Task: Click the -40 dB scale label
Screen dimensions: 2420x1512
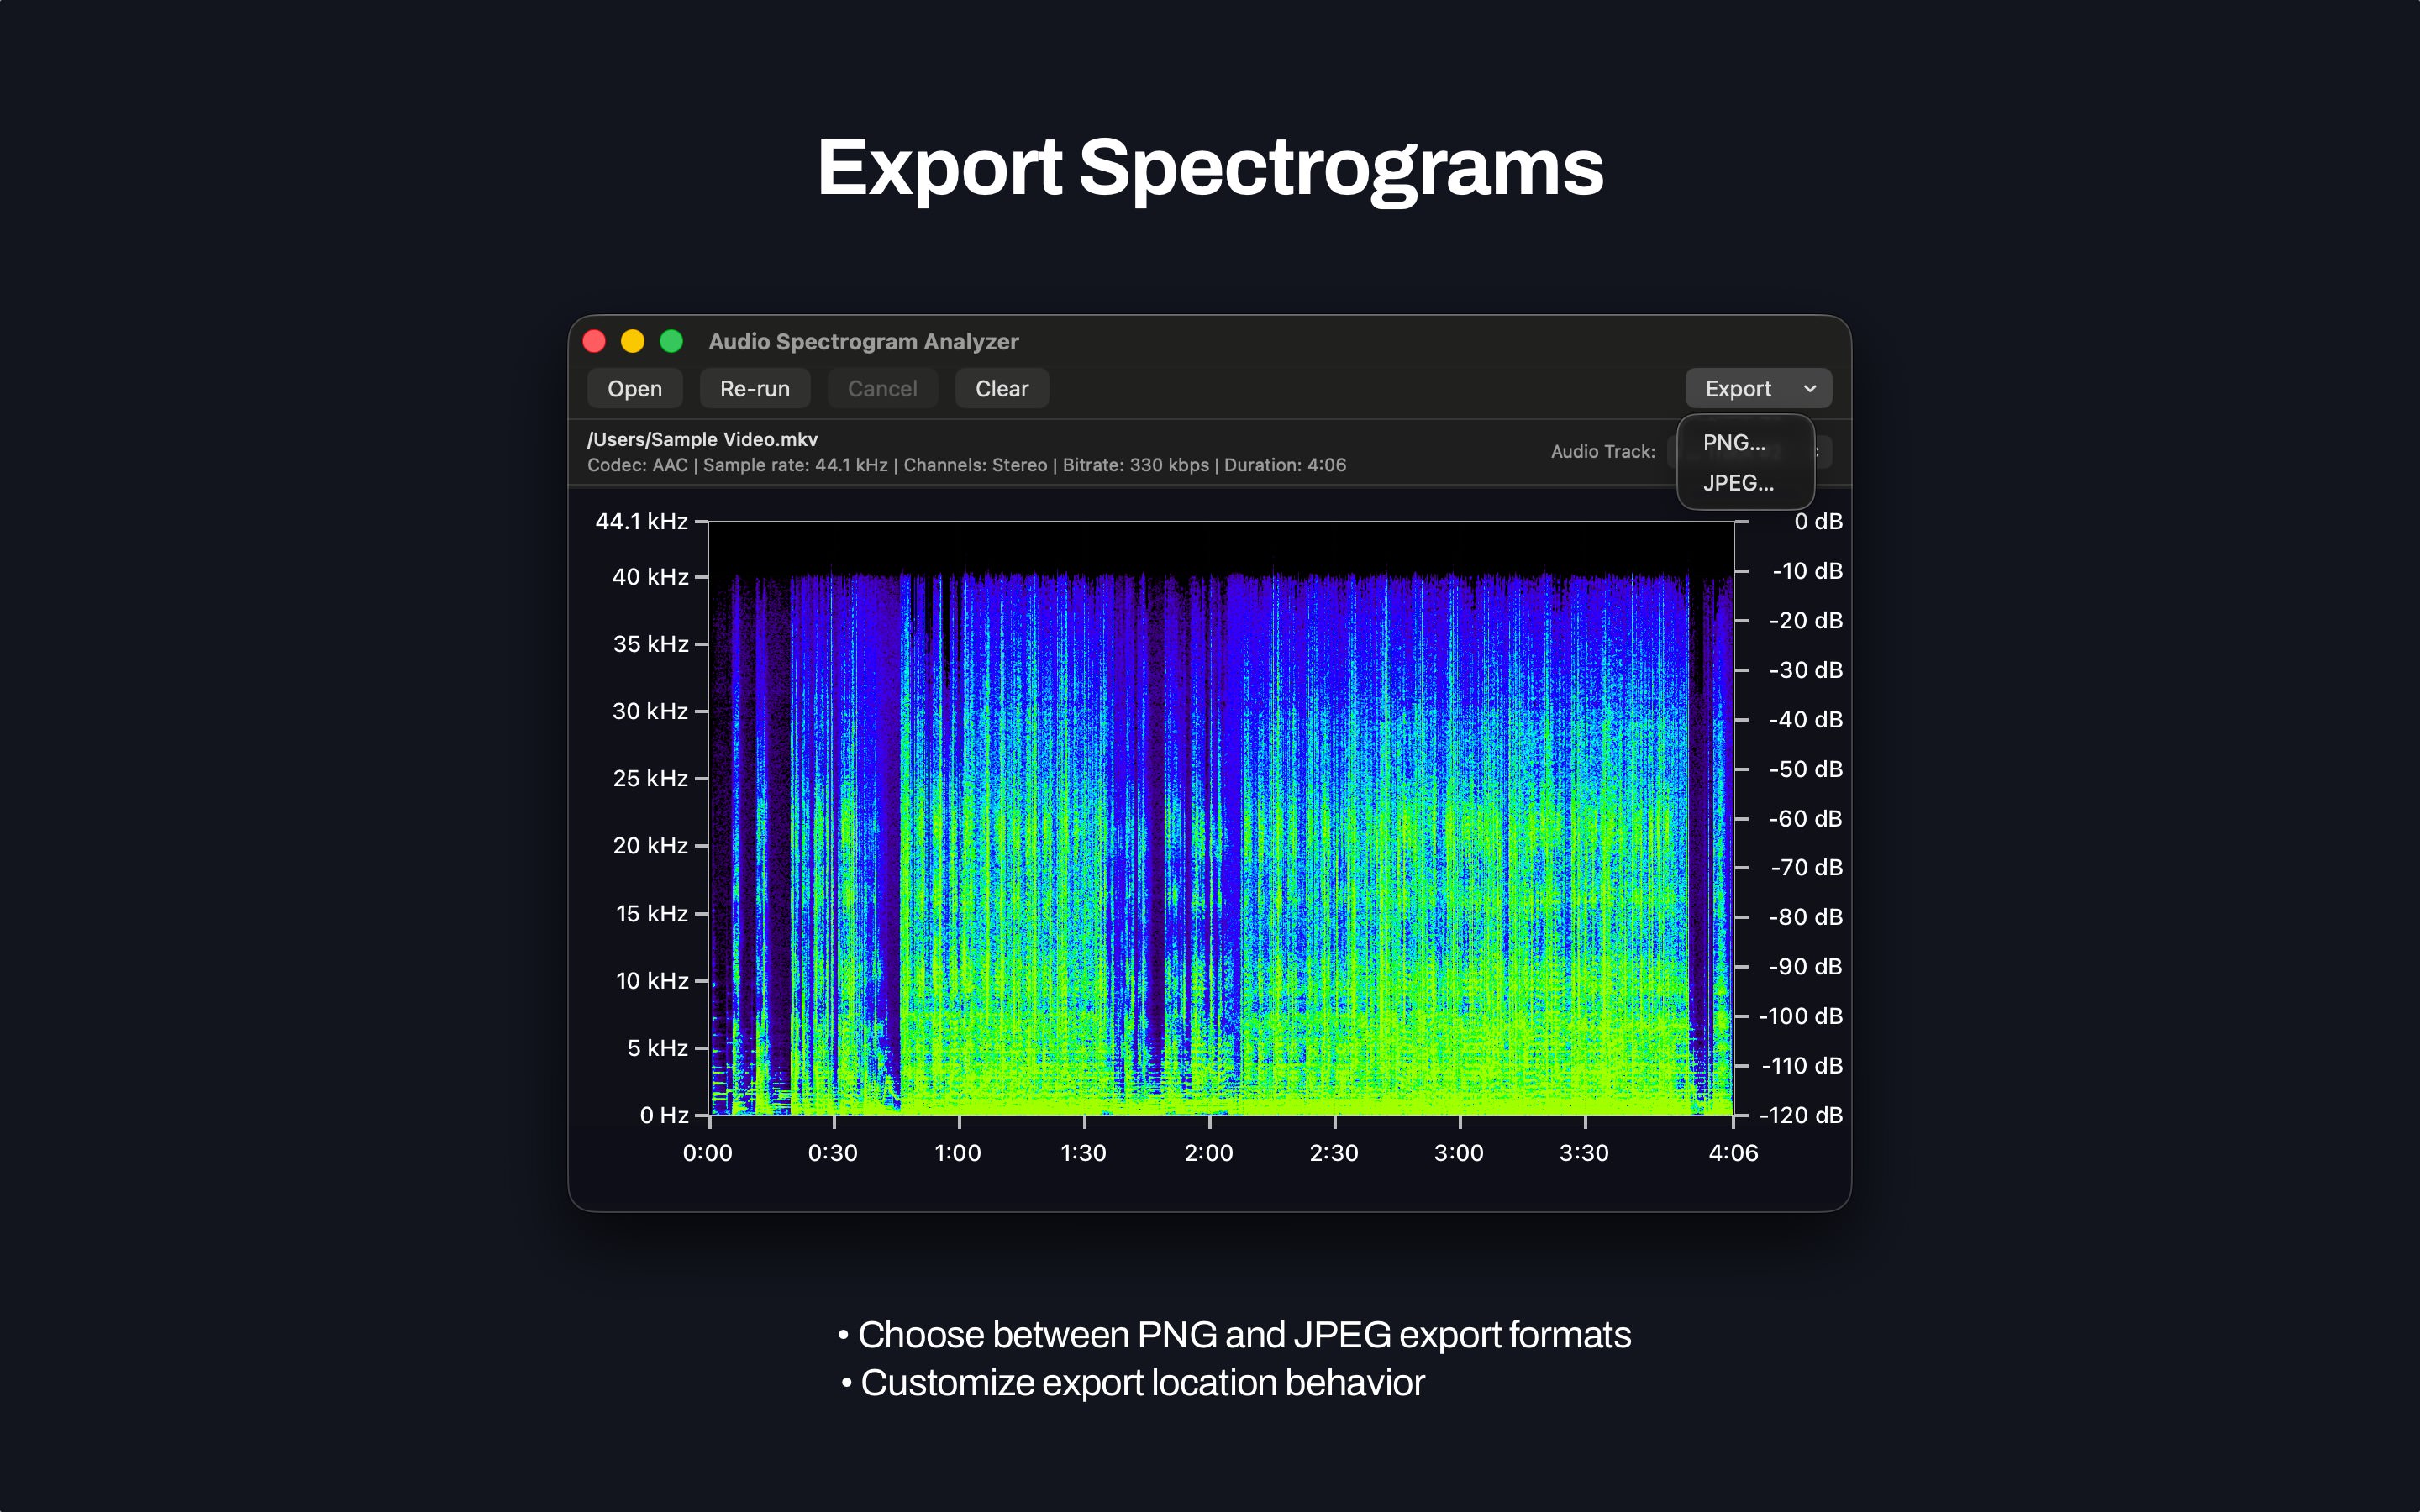Action: tap(1805, 719)
